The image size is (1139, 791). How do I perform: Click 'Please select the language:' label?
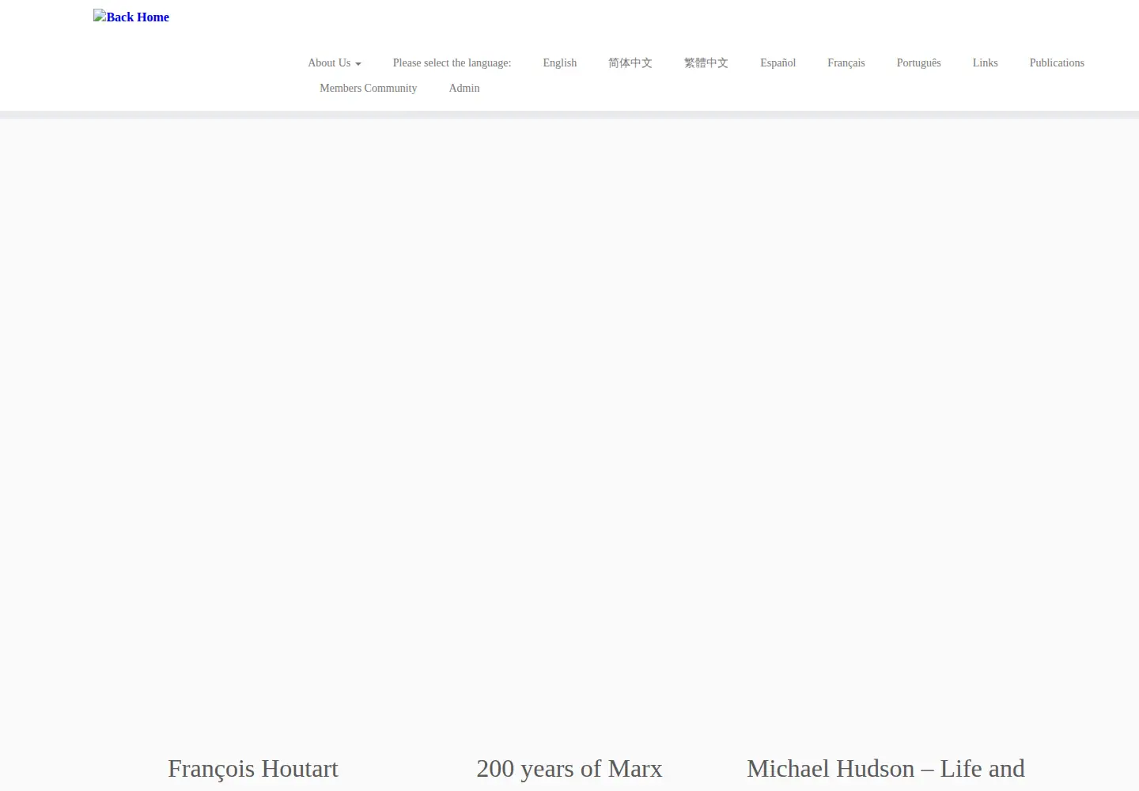pyautogui.click(x=452, y=62)
